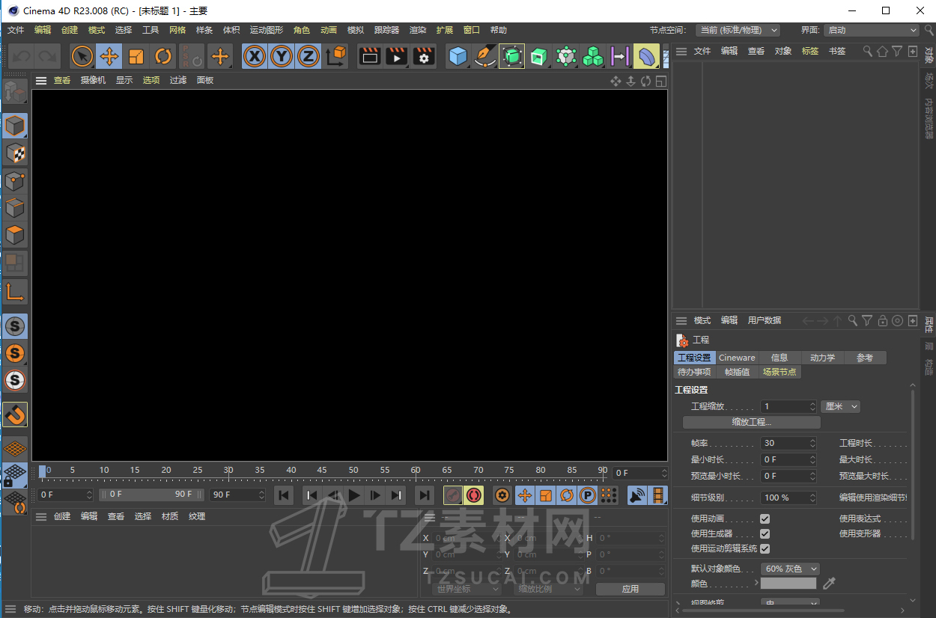Open the 标签 menu in object manager
This screenshot has width=936, height=618.
click(x=810, y=51)
